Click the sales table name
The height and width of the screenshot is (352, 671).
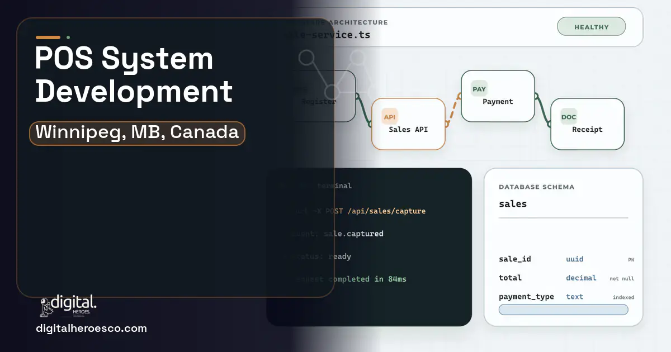pos(513,203)
